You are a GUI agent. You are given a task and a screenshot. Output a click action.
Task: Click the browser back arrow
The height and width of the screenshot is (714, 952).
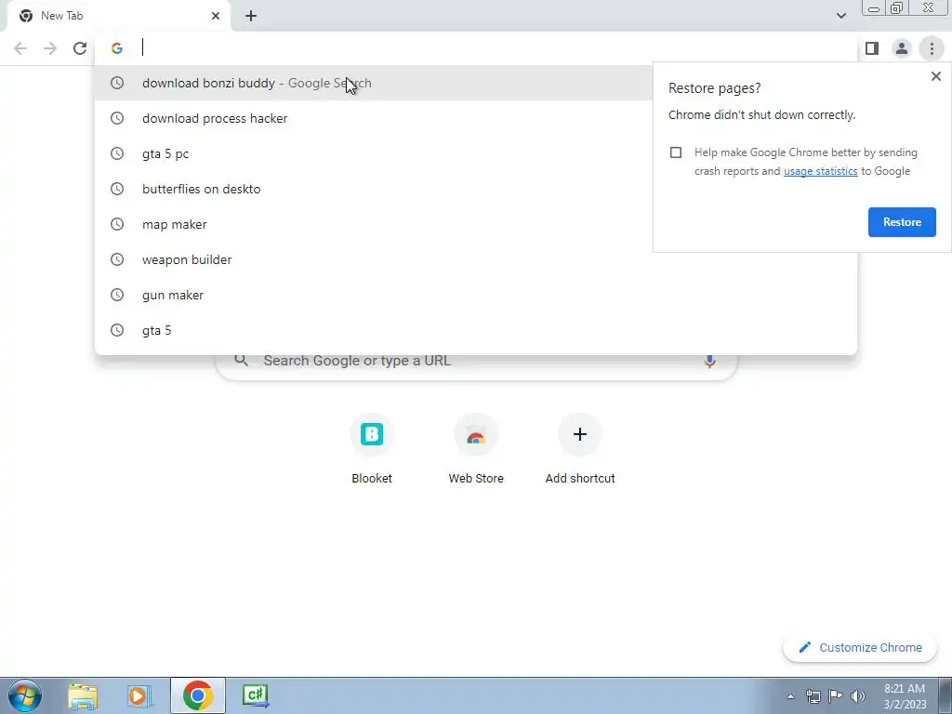pyautogui.click(x=20, y=48)
